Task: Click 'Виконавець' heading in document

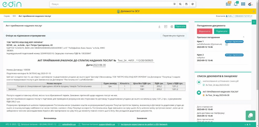Action: pyautogui.click(x=50, y=118)
